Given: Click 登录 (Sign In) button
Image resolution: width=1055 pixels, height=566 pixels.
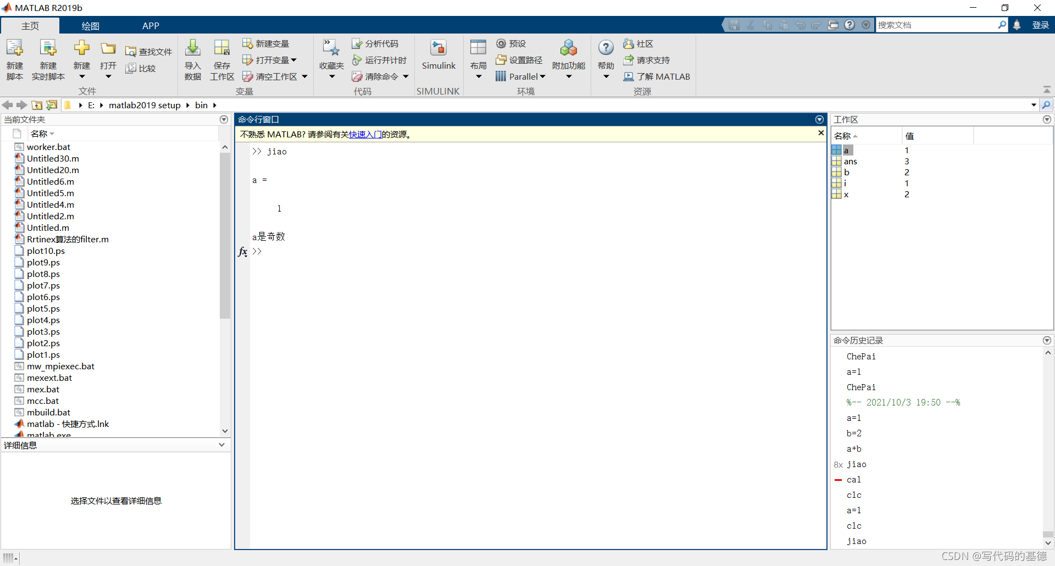Looking at the screenshot, I should [1040, 25].
